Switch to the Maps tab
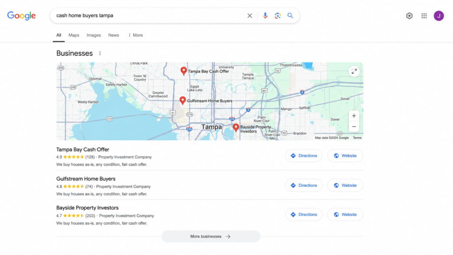This screenshot has height=255, width=453. coord(74,35)
